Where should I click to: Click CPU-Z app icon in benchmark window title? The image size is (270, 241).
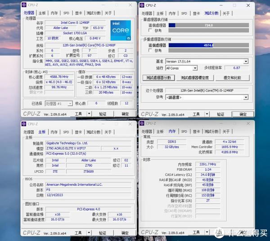142,5
